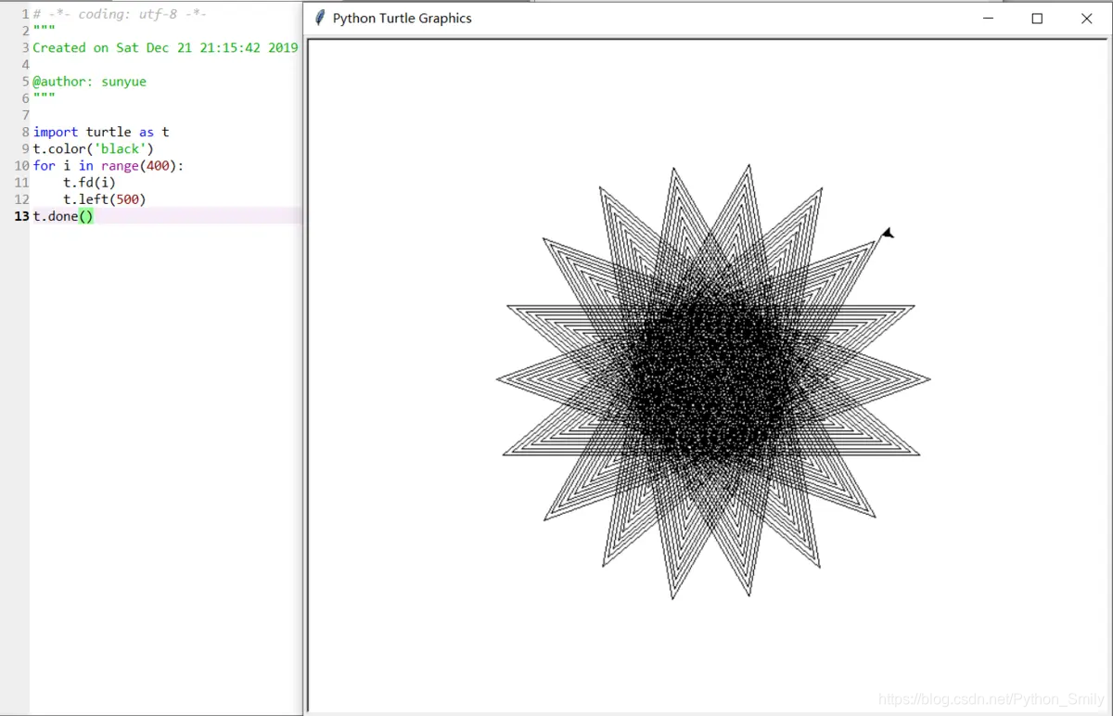Click line number 10 in the gutter
1113x716 pixels.
[21, 165]
